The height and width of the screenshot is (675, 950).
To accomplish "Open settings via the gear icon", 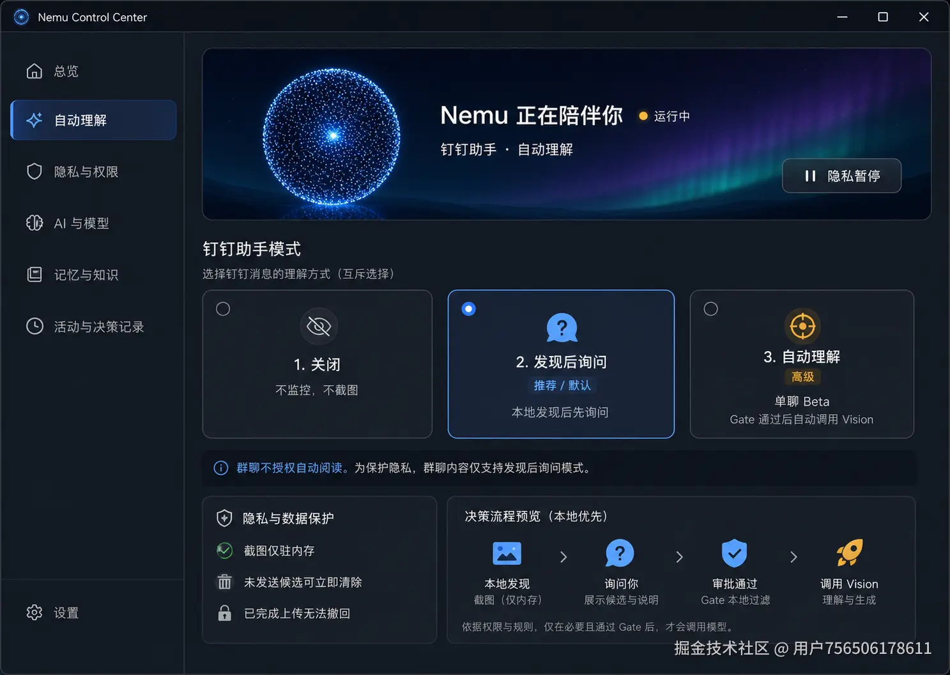I will (x=34, y=612).
